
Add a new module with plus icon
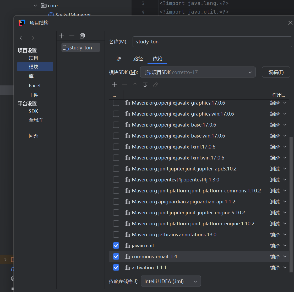click(x=62, y=36)
